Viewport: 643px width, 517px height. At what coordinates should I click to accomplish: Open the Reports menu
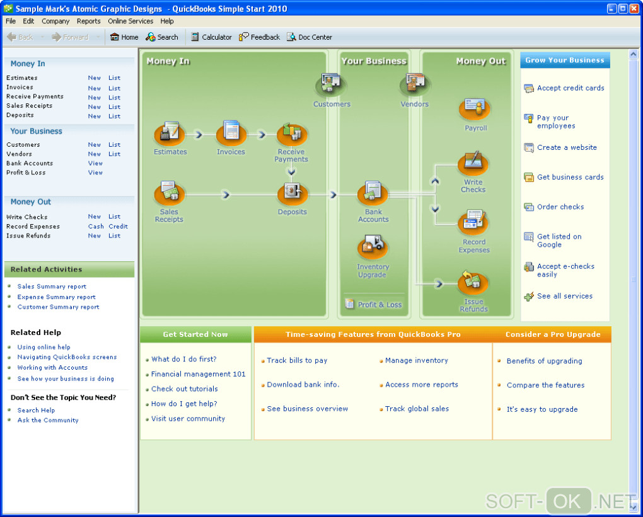[x=89, y=21]
